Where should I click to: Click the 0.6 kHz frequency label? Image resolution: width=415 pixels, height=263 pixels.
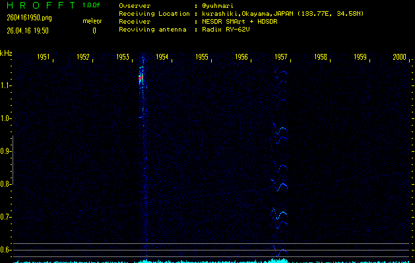click(x=7, y=250)
